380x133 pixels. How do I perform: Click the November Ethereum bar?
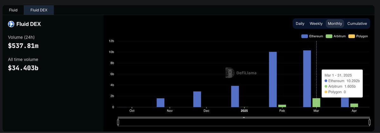click(x=160, y=103)
